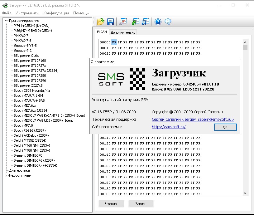This screenshot has height=215, width=254.
Task: Open the Конфигурация menu
Action: 56,13
